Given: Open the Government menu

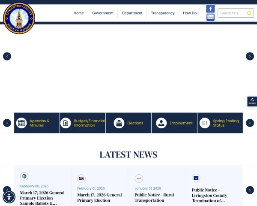Looking at the screenshot, I should point(103,13).
